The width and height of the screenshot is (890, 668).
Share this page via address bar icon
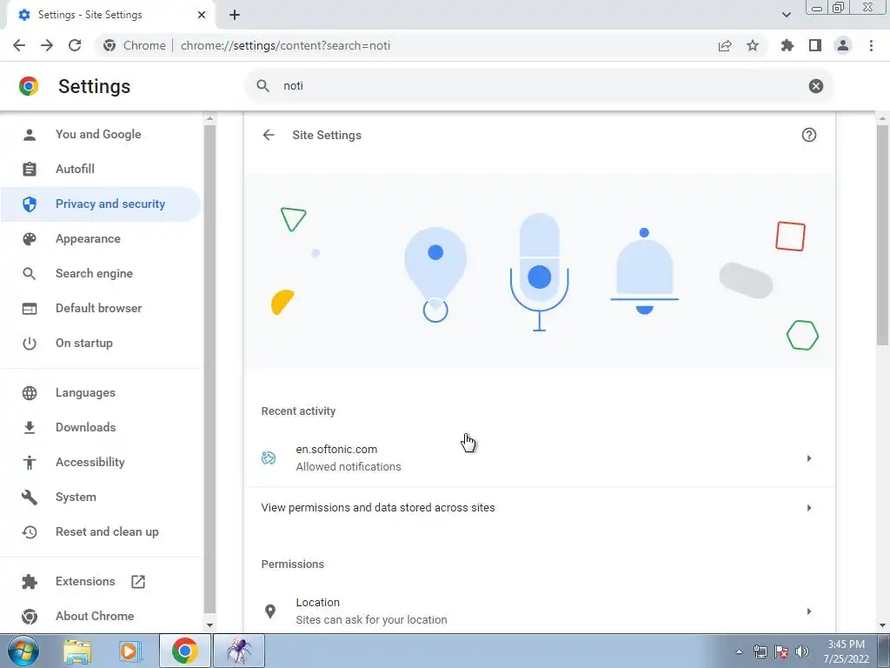pyautogui.click(x=725, y=45)
